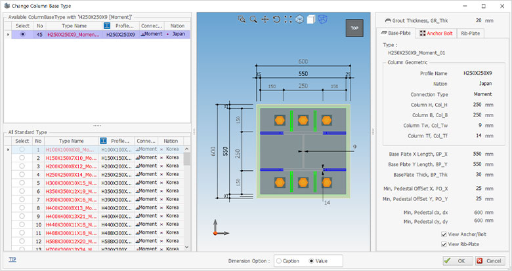Viewport: 512px width, 271px height.
Task: Toggle View Anchor/Bolt checkbox
Action: (x=444, y=234)
